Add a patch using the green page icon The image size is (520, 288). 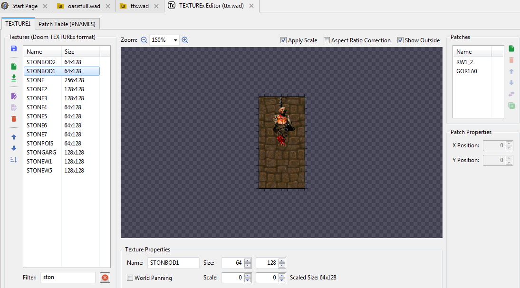coord(511,49)
